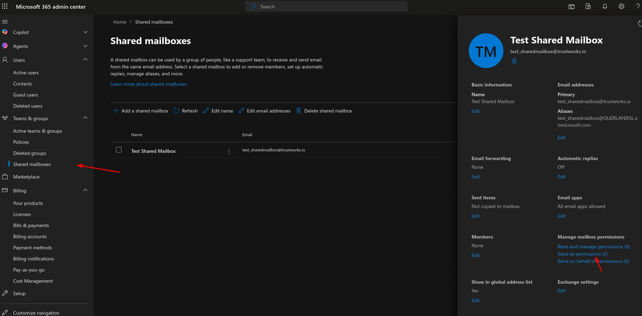Go to Contacts
The height and width of the screenshot is (316, 642).
pos(23,84)
